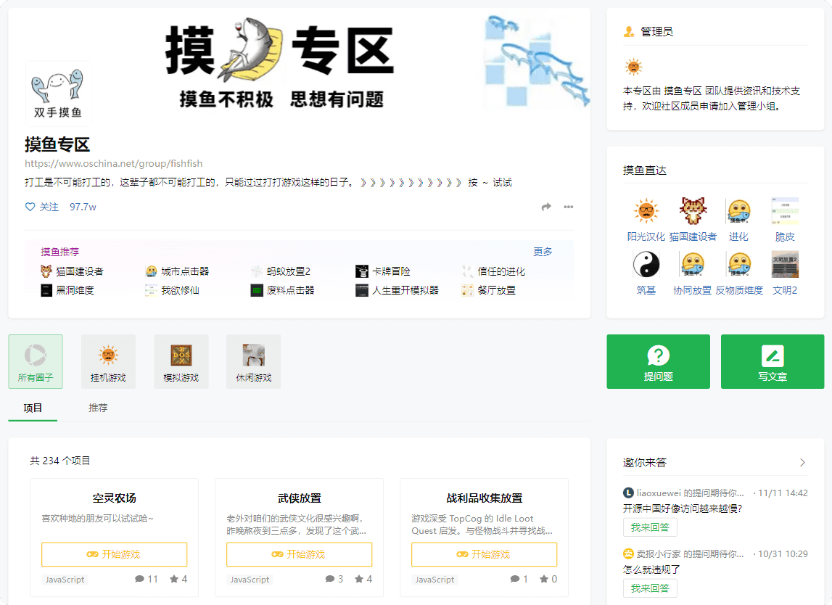Click liaoxuewei user avatar
The width and height of the screenshot is (832, 605).
[628, 493]
